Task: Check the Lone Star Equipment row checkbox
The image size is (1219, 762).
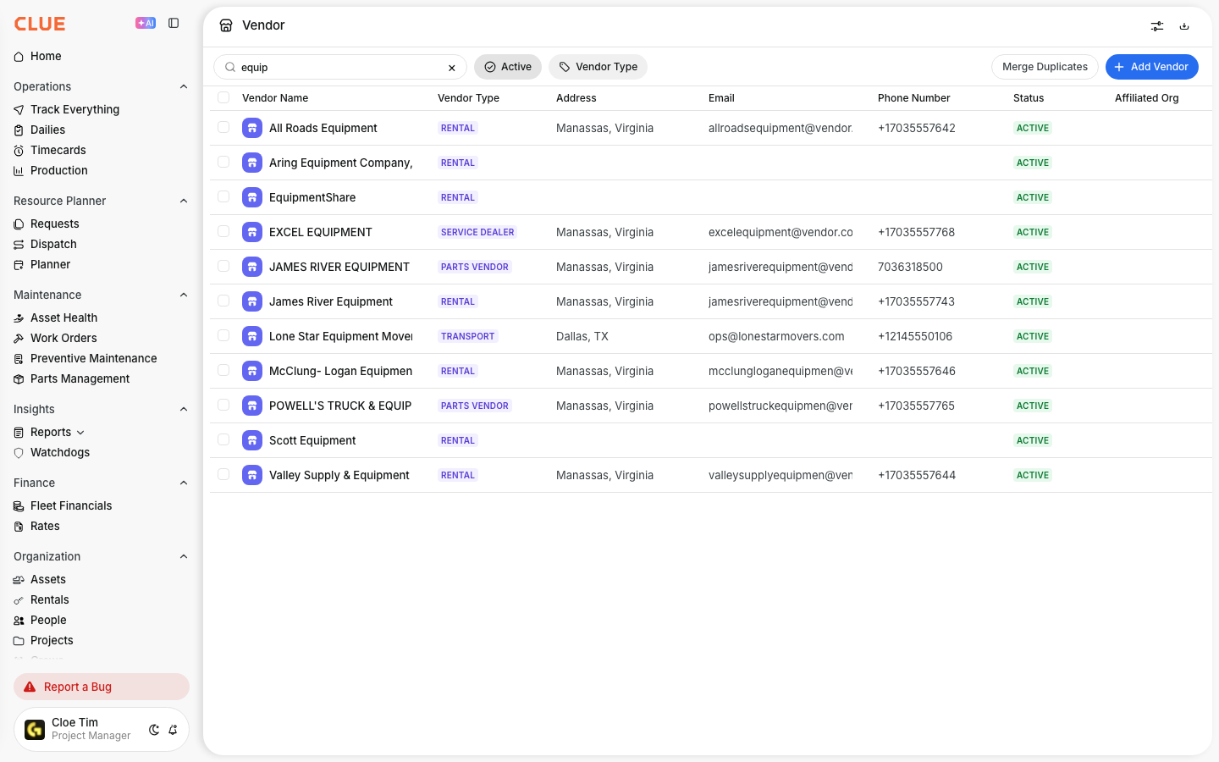Action: click(223, 335)
